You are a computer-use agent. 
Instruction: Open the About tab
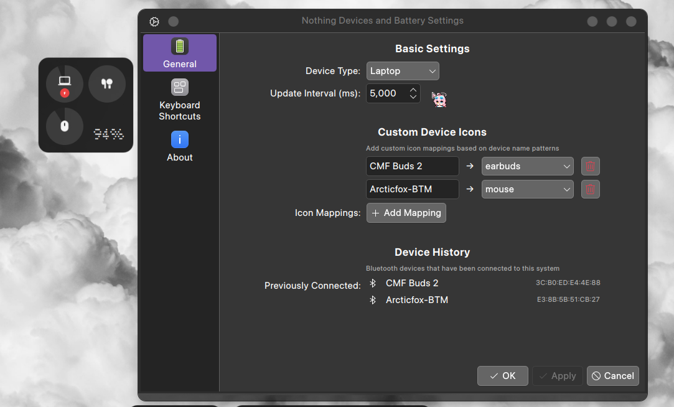[180, 146]
